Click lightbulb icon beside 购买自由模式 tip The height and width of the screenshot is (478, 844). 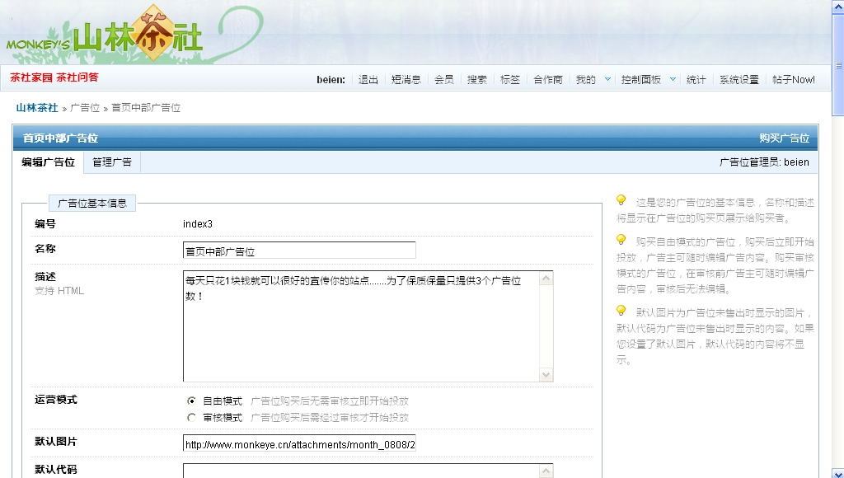coord(621,240)
